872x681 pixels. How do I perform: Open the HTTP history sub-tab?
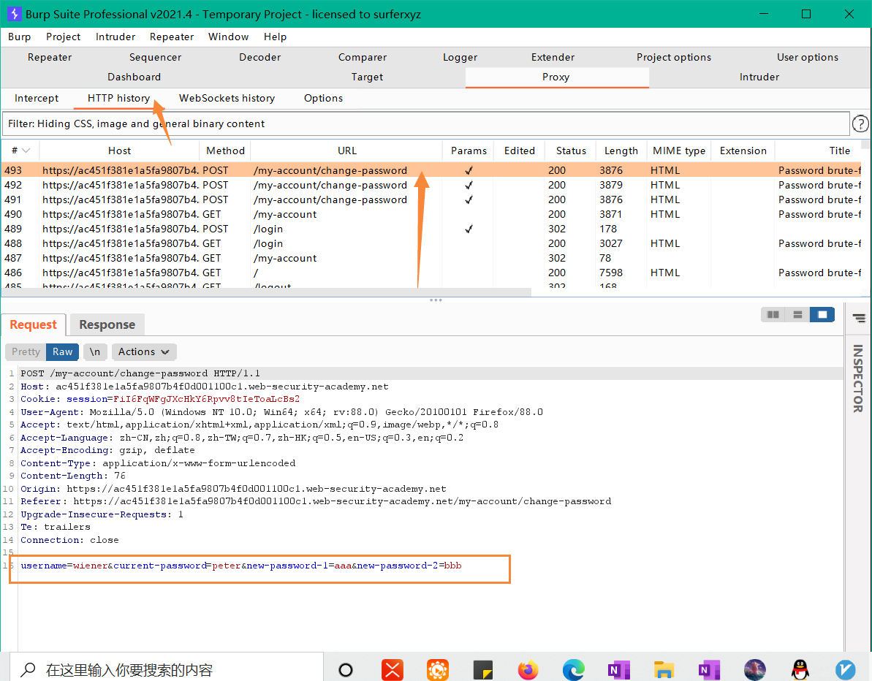(118, 98)
